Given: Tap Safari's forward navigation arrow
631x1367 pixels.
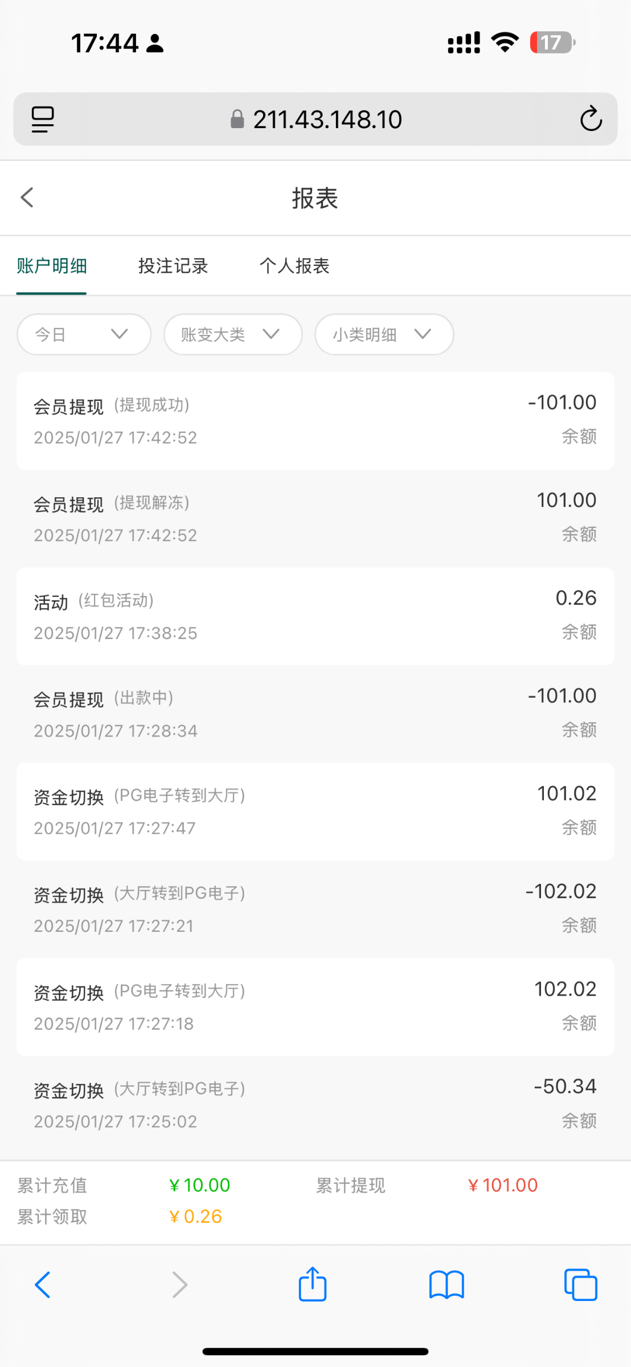Looking at the screenshot, I should coord(179,1284).
